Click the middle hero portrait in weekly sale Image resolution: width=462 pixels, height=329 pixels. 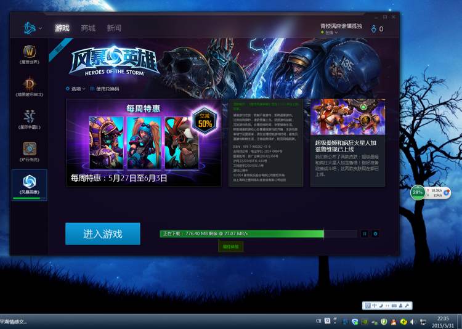[144, 143]
